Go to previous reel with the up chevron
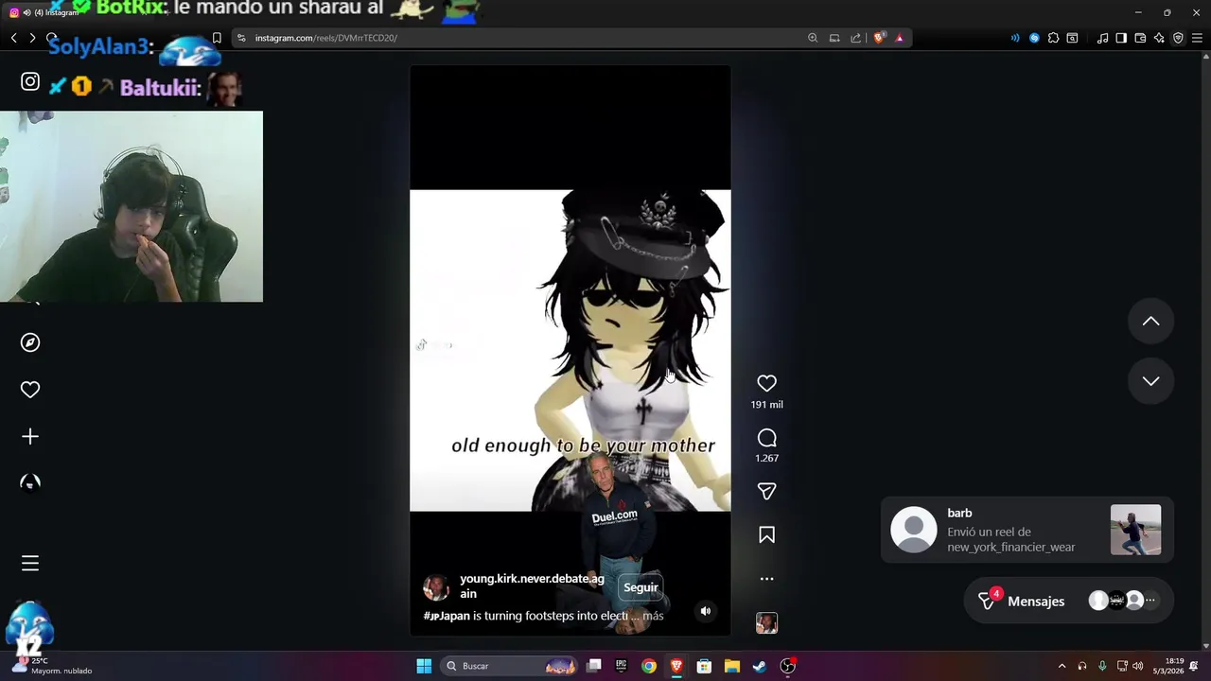 point(1150,322)
